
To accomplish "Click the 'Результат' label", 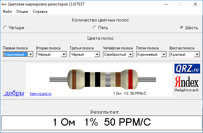I will pyautogui.click(x=104, y=112).
